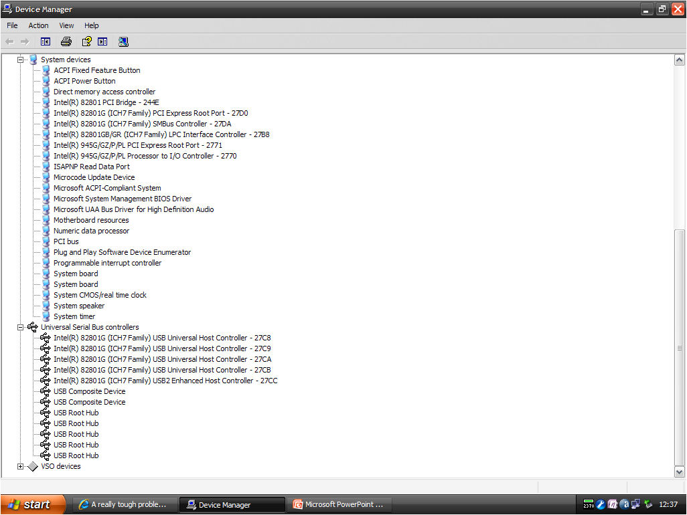Click the icon beside ACPI Fixed Feature Button
The height and width of the screenshot is (515, 687).
pyautogui.click(x=46, y=70)
